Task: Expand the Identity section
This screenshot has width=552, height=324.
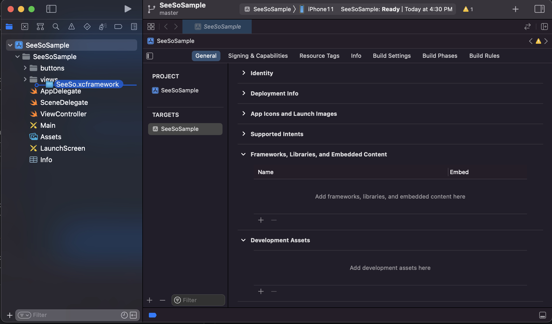Action: click(x=244, y=73)
